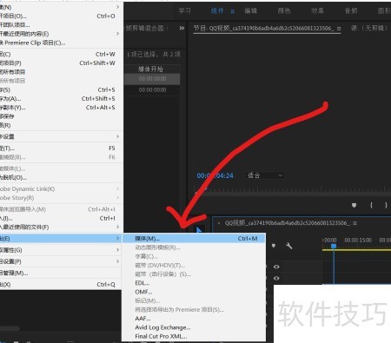The height and width of the screenshot is (343, 391).
Task: Toggle upper video track eye visibility
Action: click(x=276, y=267)
